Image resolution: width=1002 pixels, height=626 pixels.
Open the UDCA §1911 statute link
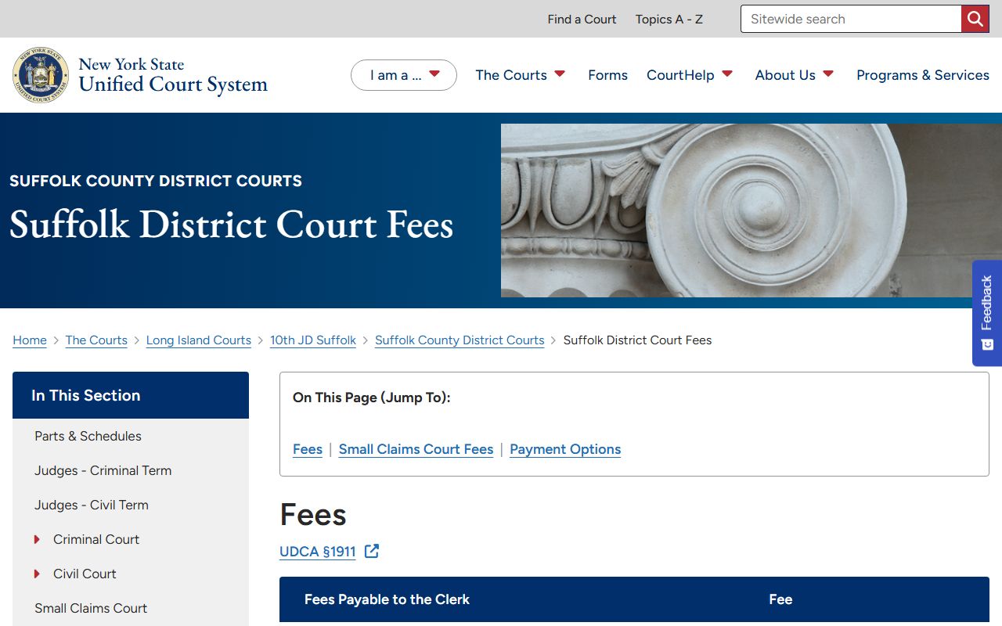318,552
